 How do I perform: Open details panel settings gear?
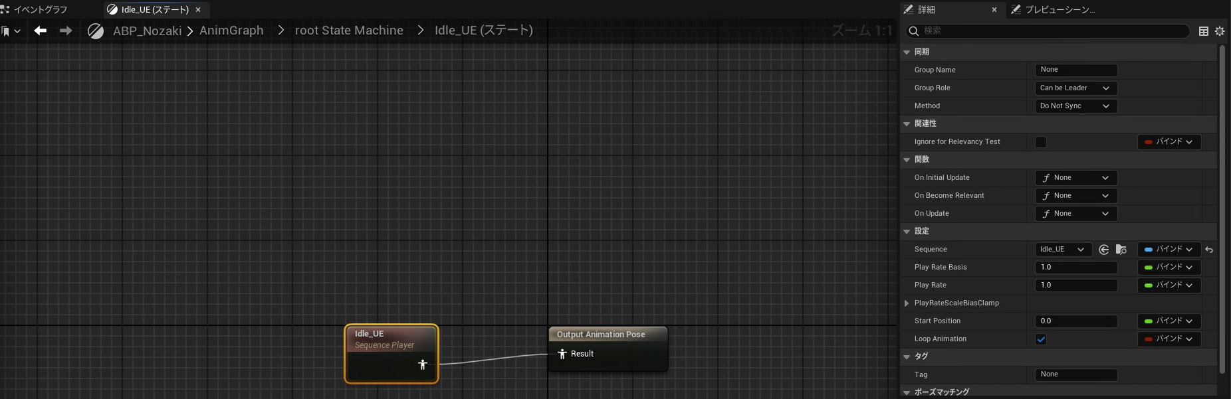1220,31
